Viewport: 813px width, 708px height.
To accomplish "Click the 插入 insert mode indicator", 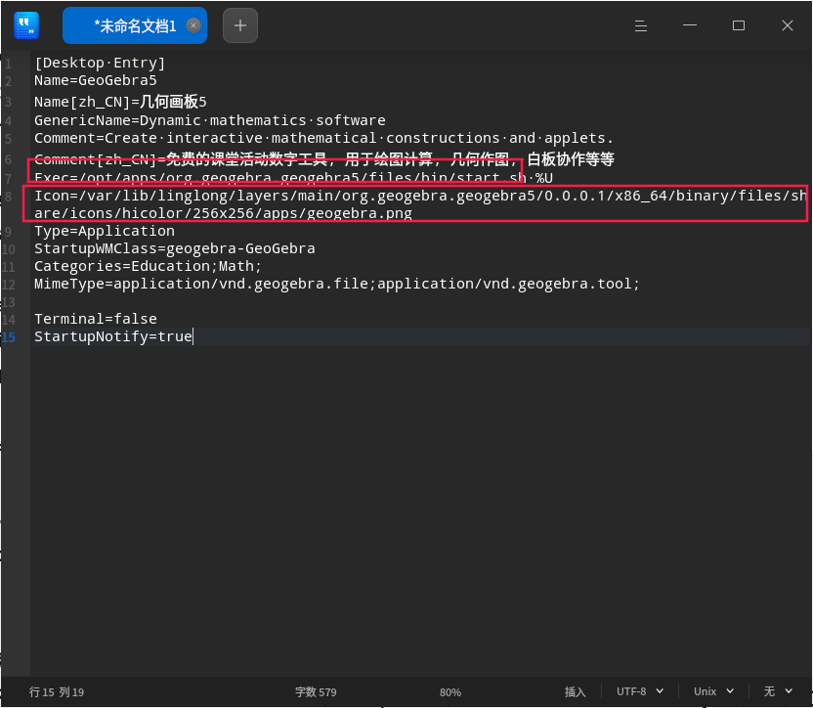I will click(575, 692).
